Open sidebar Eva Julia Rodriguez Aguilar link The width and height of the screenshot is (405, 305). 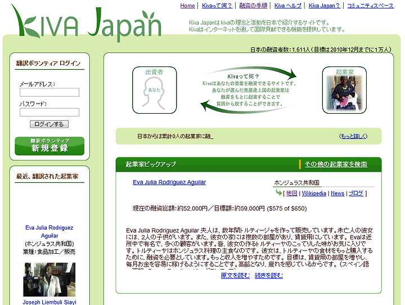coord(49,232)
